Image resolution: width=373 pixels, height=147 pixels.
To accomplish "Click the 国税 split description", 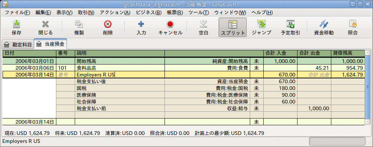I will 120,88.
